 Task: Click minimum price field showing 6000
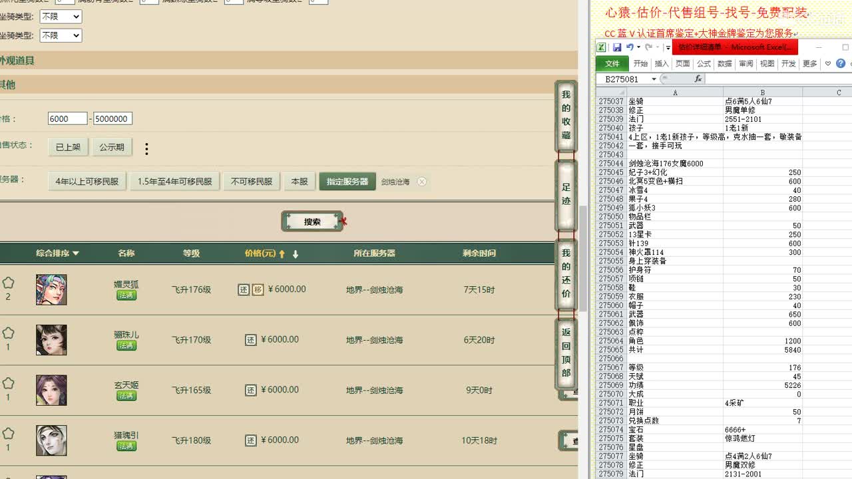click(68, 118)
